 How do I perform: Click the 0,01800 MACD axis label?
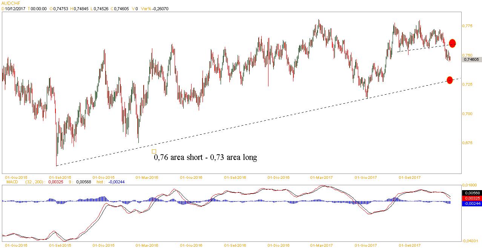coord(470,185)
